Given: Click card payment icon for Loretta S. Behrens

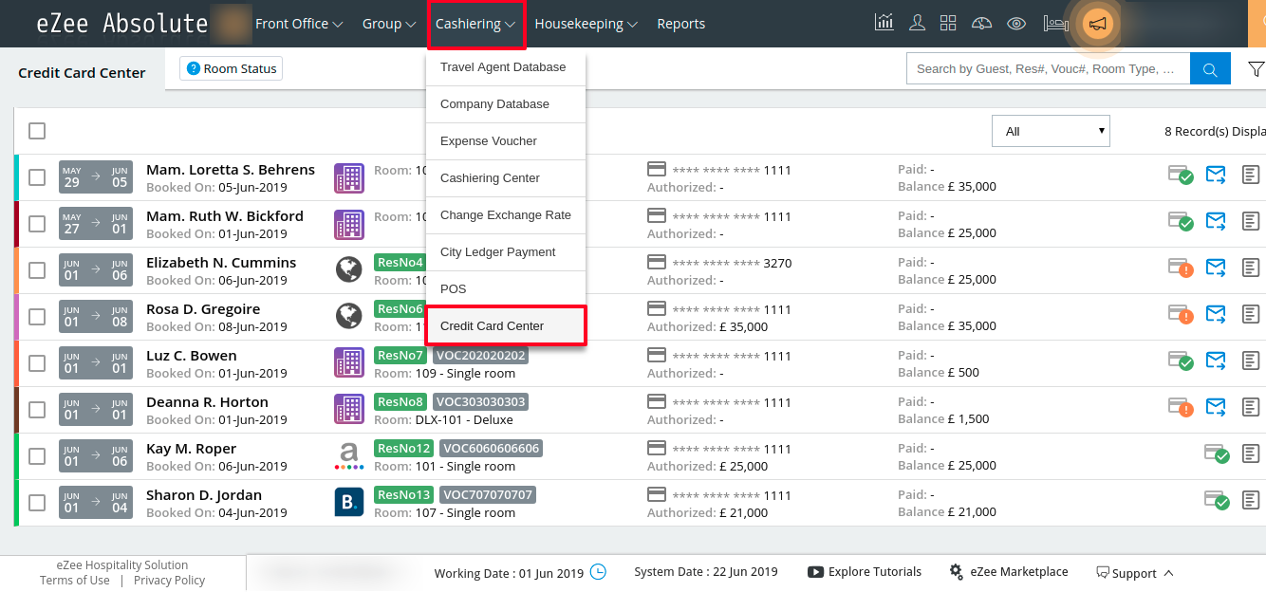Looking at the screenshot, I should (x=1181, y=175).
